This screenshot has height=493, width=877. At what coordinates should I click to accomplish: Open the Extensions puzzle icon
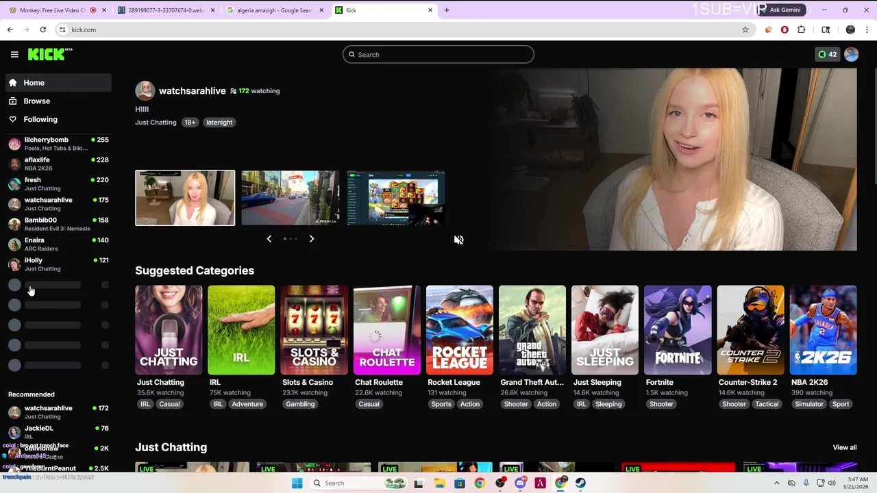[801, 29]
